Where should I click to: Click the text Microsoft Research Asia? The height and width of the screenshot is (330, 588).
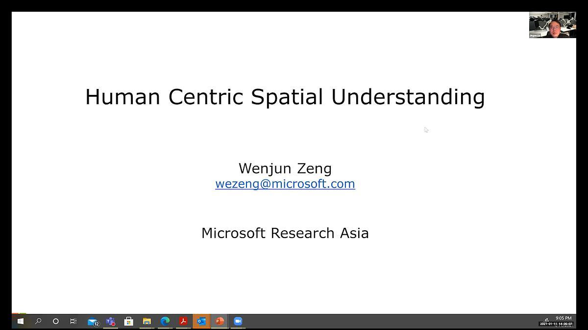click(x=285, y=233)
